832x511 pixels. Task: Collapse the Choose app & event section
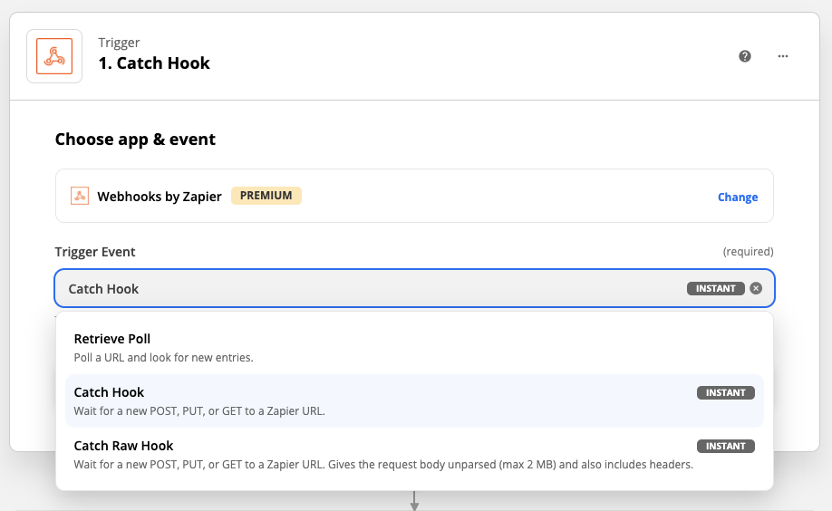135,140
